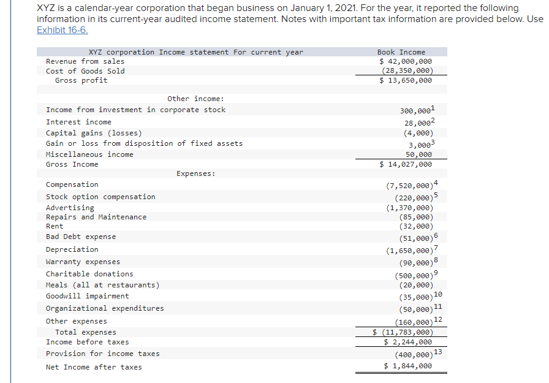
Task: Select the $ (11,783,000) total expenses value
Action: (x=403, y=332)
